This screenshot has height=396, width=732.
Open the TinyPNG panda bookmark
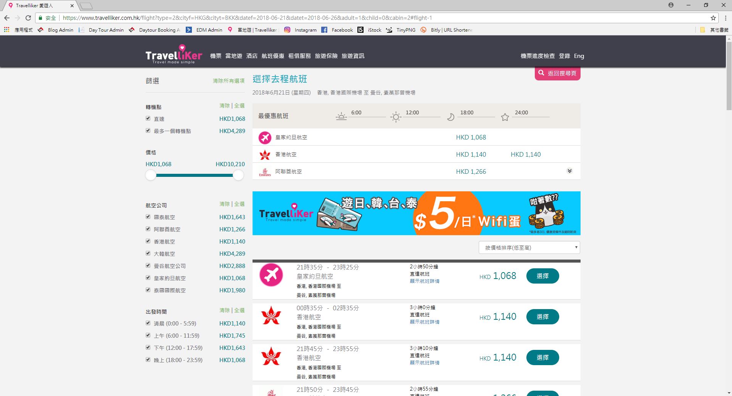401,30
